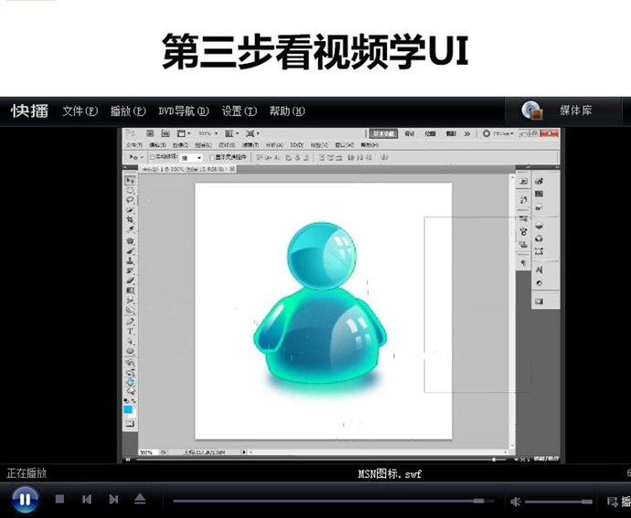Jump to the previous file in QvodPlayer
The width and height of the screenshot is (631, 518).
coord(87,499)
